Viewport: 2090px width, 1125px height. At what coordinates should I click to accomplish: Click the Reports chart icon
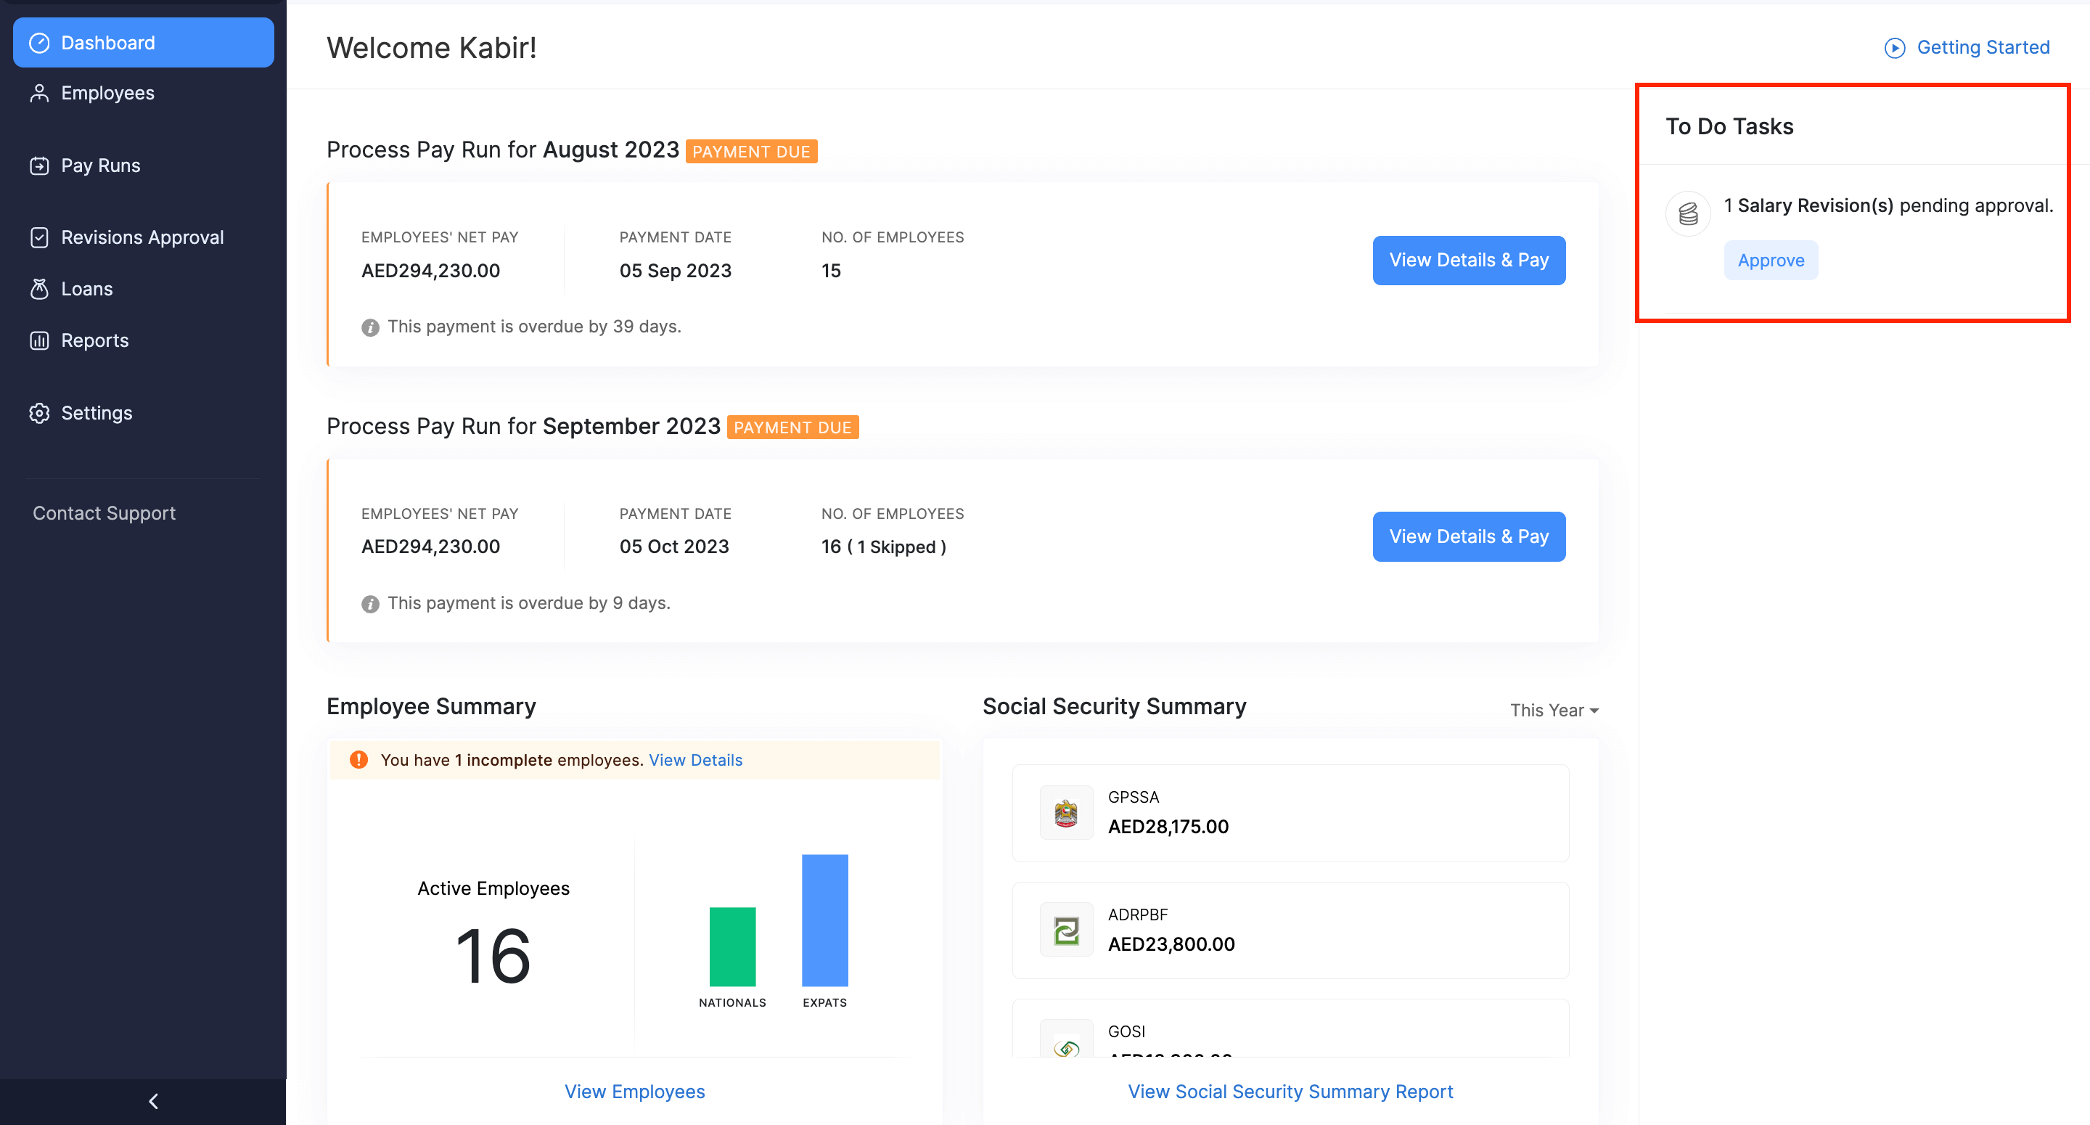39,341
